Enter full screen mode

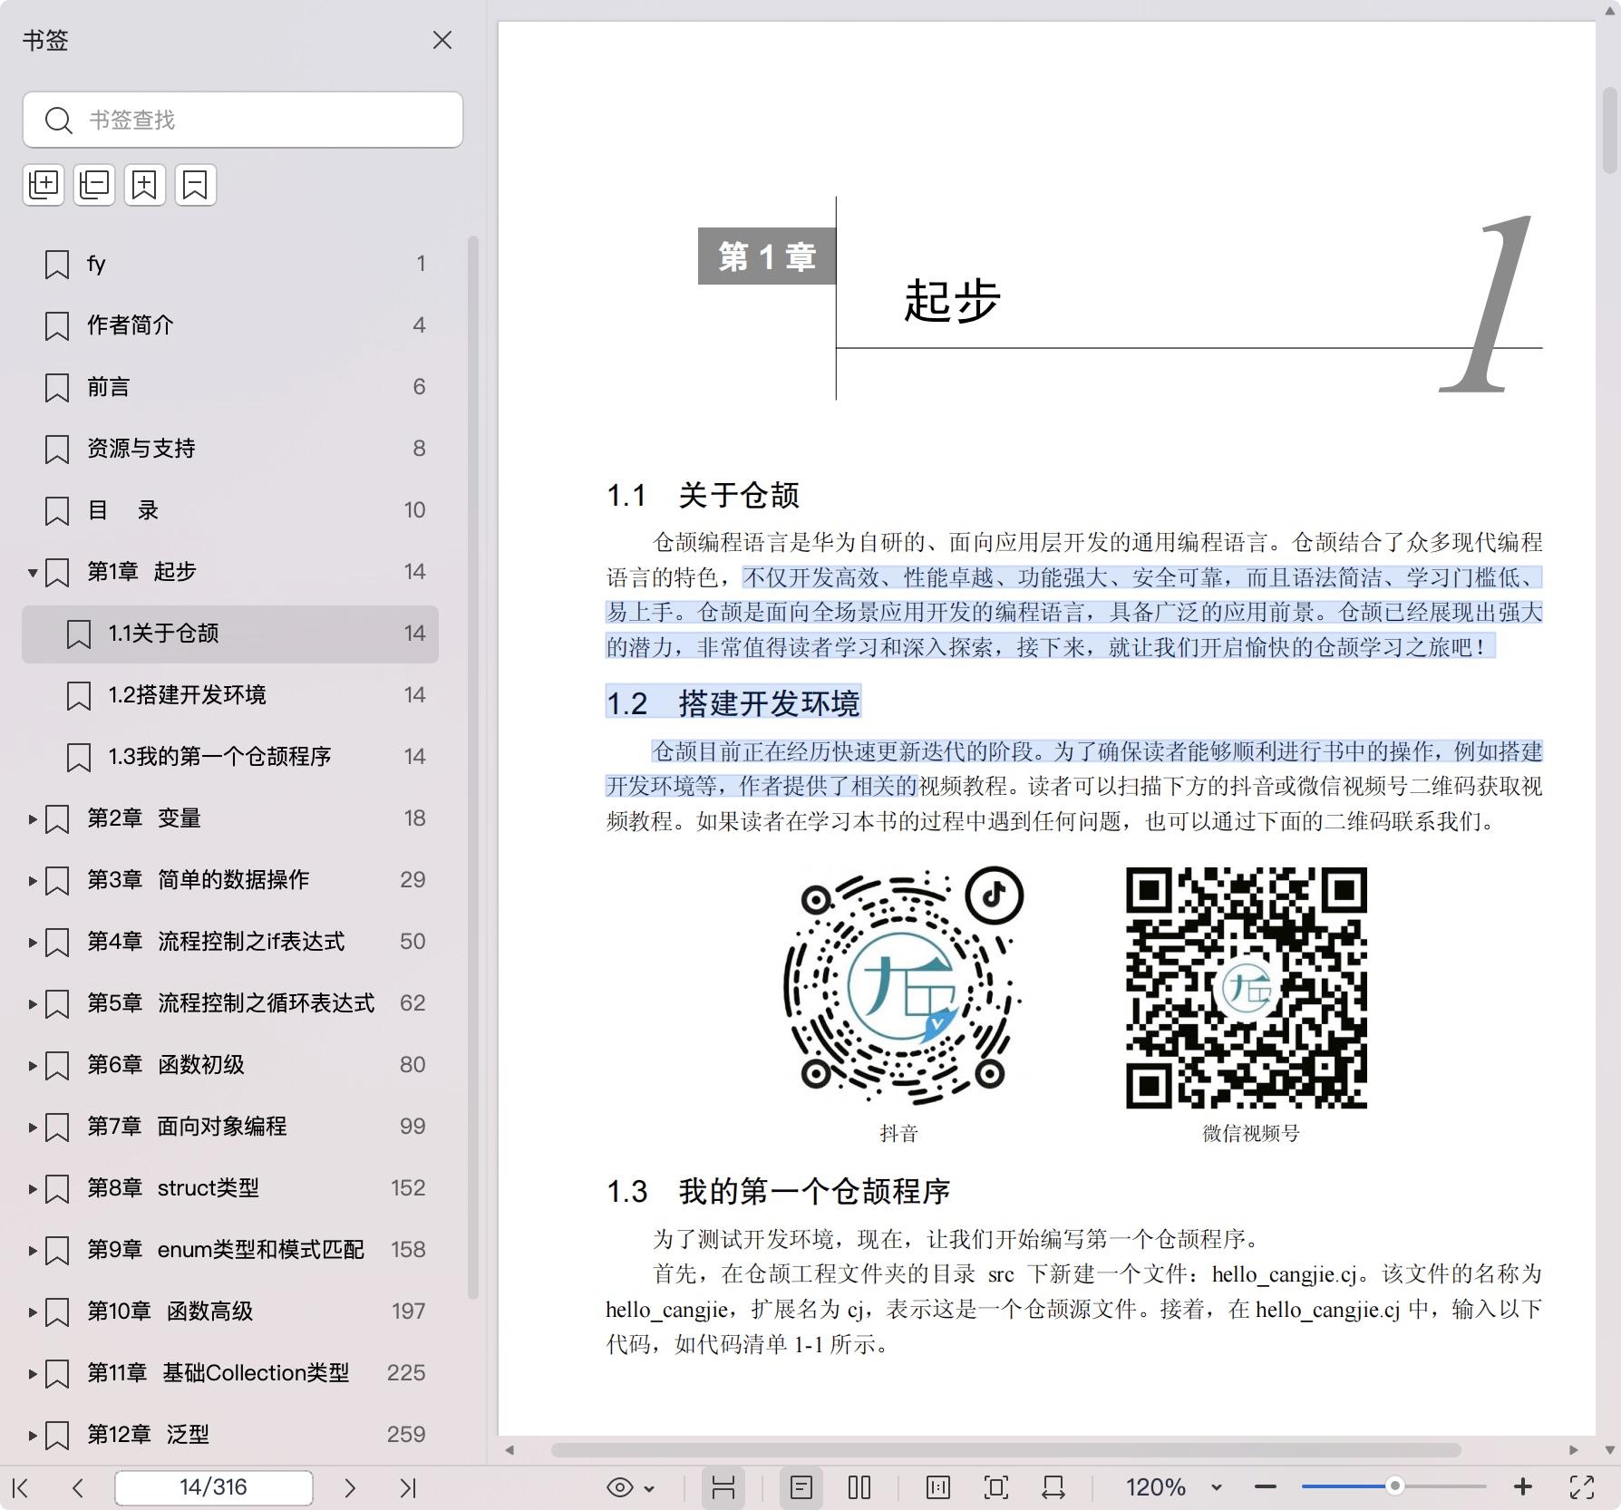point(1582,1487)
